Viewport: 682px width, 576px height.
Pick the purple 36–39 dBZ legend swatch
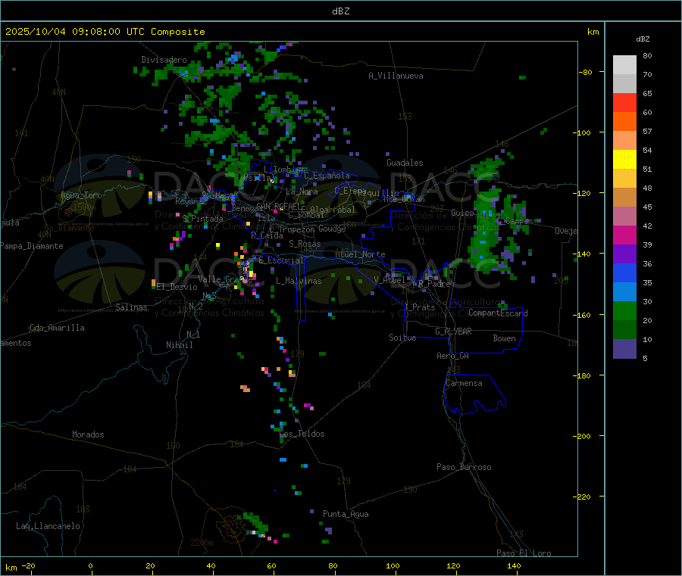click(x=624, y=254)
